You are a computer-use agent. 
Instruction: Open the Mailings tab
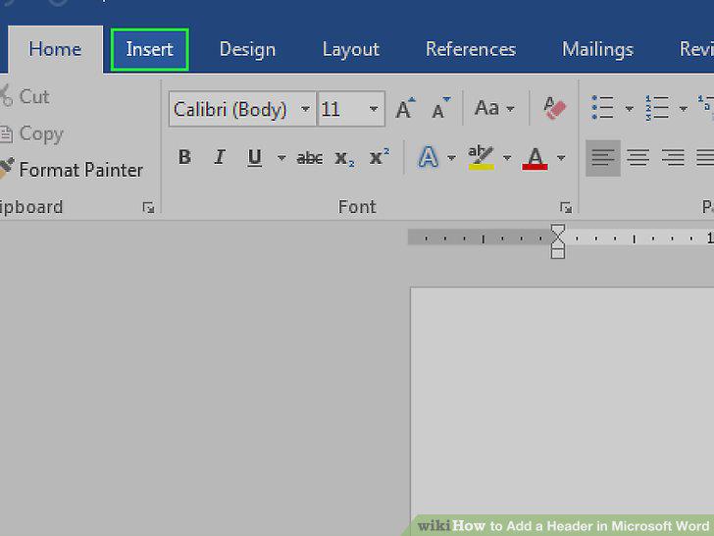tap(597, 49)
